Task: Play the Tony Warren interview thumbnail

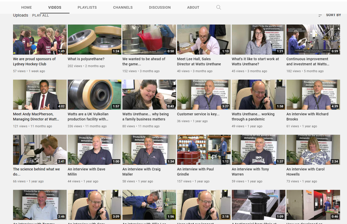Action: pos(259,150)
